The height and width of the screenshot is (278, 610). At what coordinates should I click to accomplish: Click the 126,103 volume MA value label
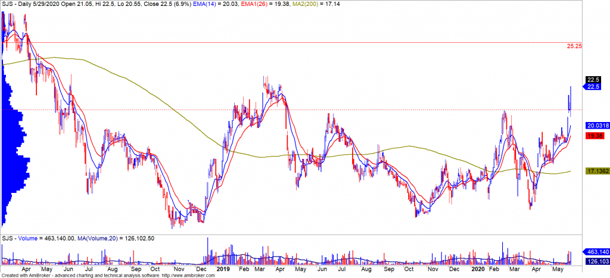click(x=597, y=261)
